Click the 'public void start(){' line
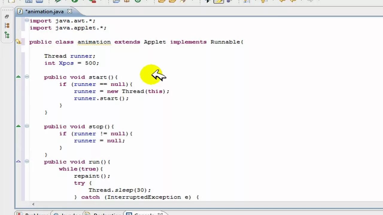This screenshot has height=215, width=383. click(81, 77)
